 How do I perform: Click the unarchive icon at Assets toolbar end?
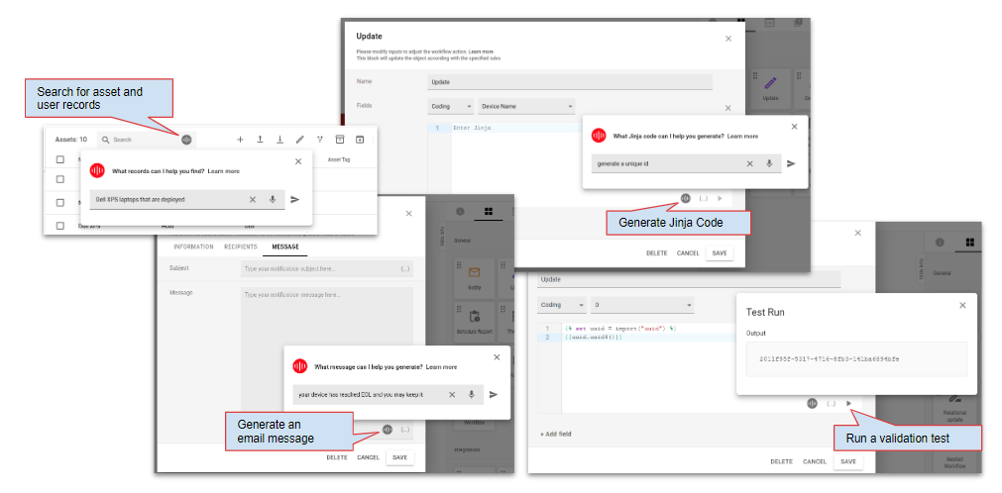tap(360, 140)
